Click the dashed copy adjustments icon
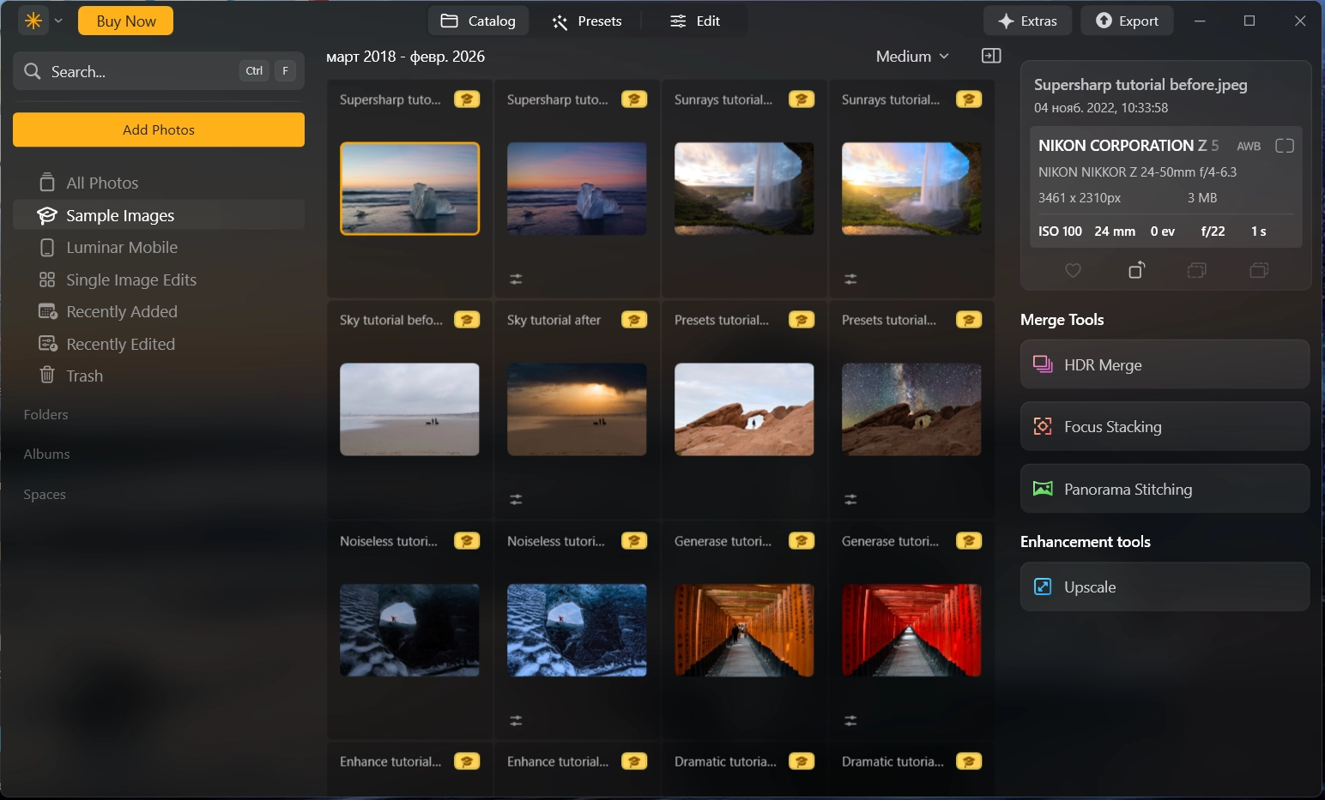 [1197, 270]
